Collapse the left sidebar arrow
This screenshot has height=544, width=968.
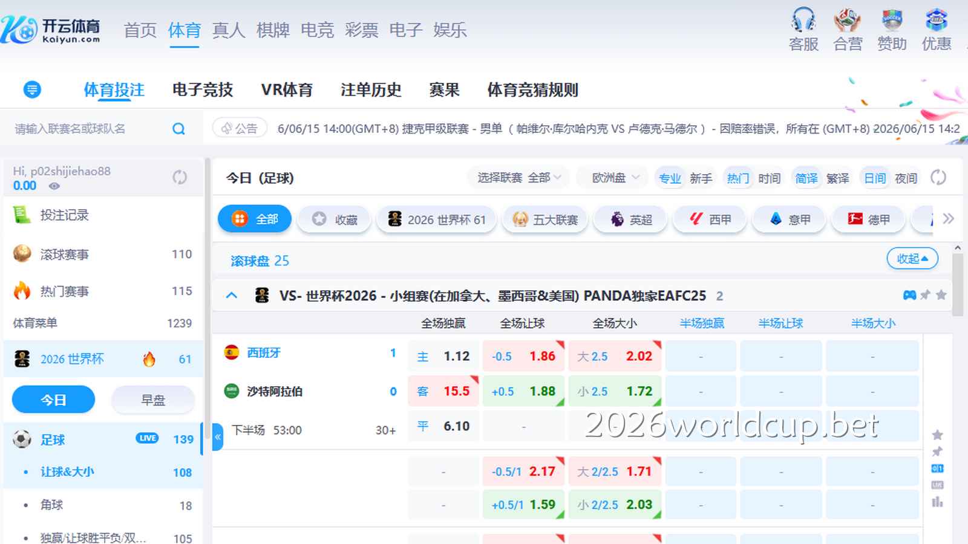[x=218, y=436]
